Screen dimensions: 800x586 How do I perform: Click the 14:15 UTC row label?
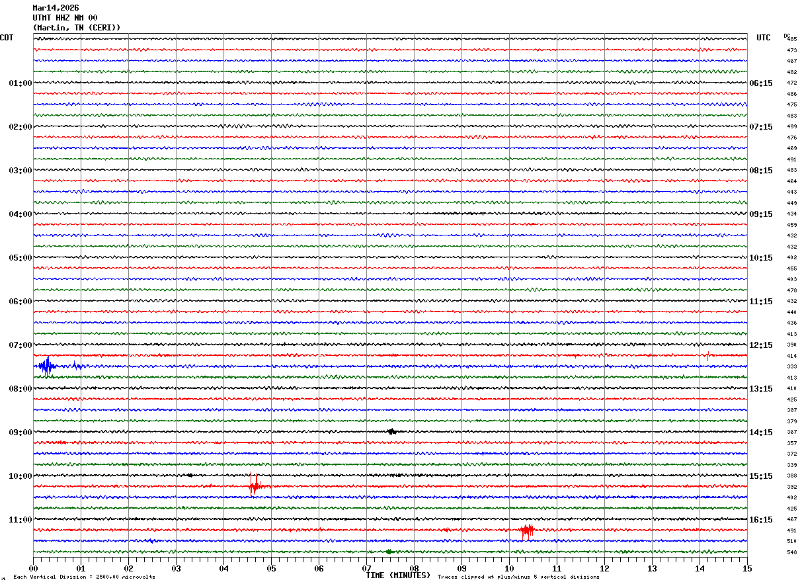click(761, 433)
